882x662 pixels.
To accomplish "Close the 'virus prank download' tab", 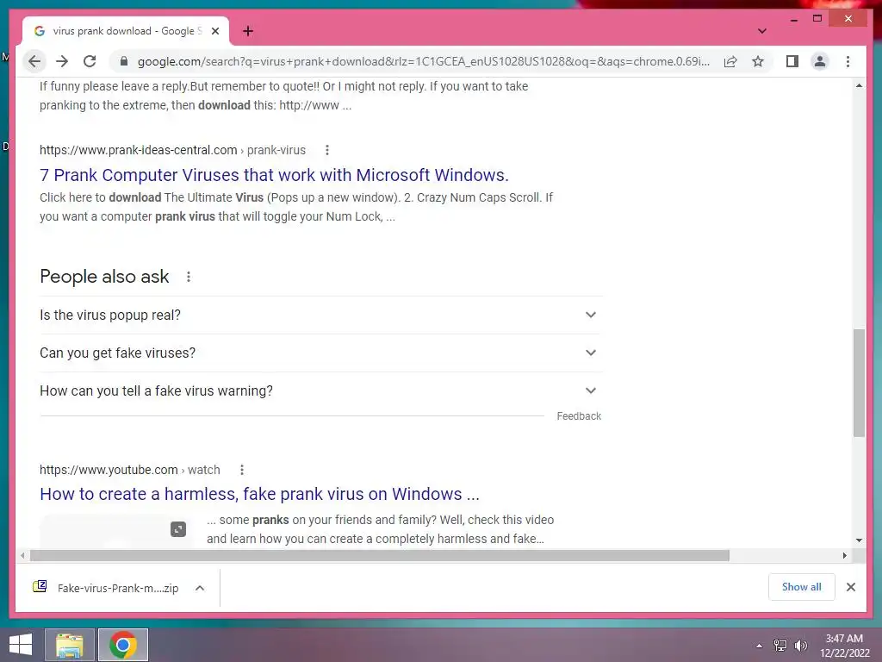I will click(214, 31).
